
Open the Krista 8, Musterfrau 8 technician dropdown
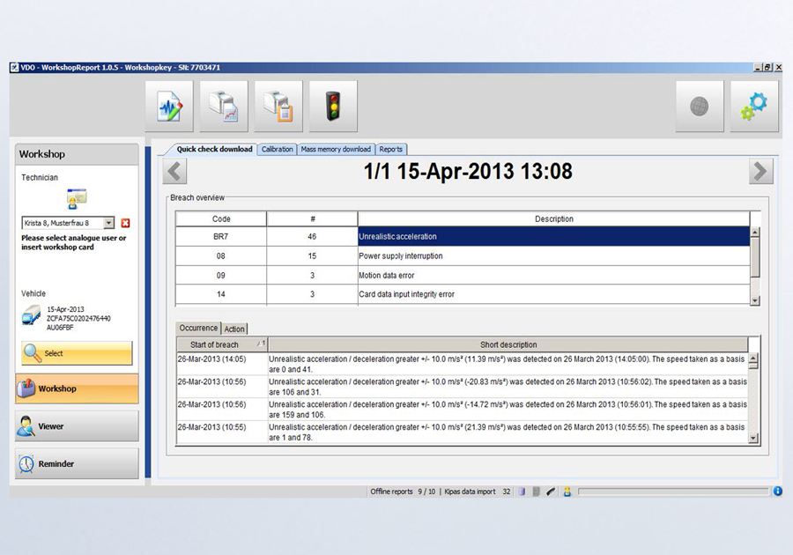[108, 223]
